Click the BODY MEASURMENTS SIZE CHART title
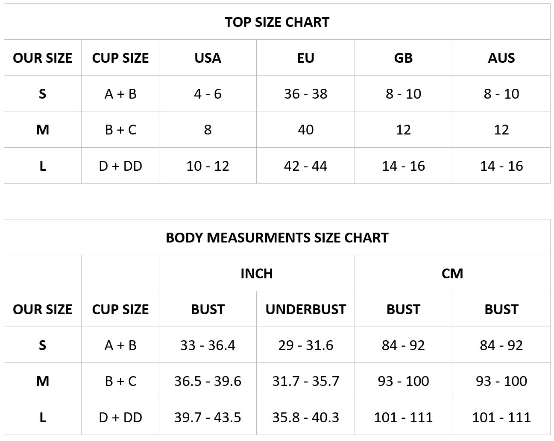 (277, 238)
